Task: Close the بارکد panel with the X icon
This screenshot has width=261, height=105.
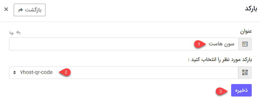Action: [6, 9]
